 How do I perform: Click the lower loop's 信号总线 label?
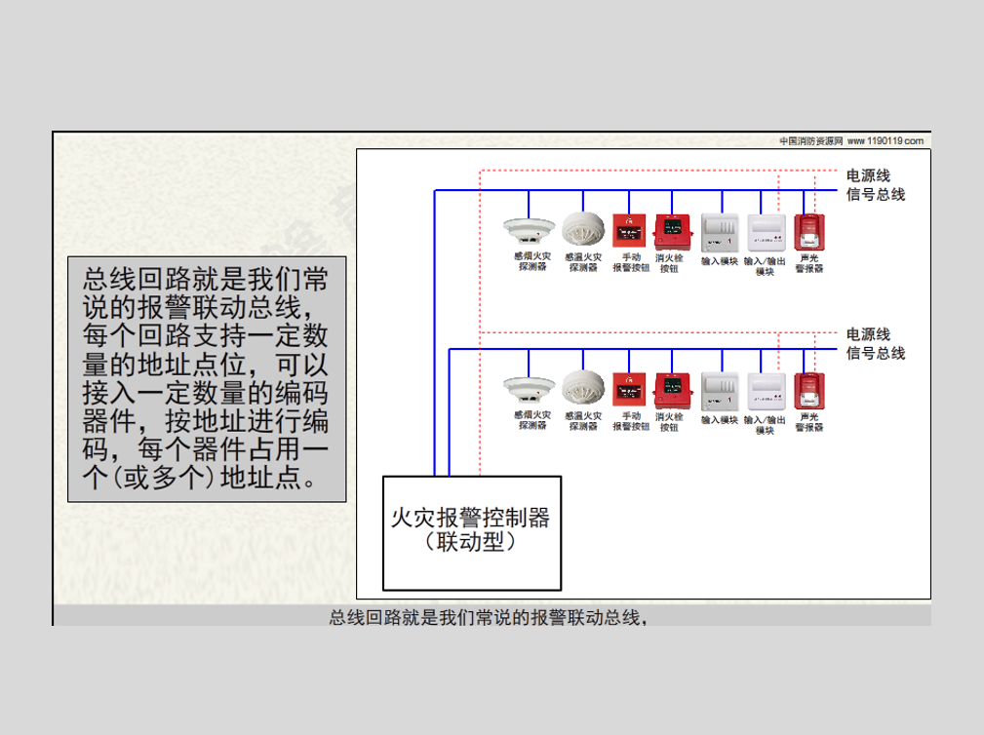point(875,353)
